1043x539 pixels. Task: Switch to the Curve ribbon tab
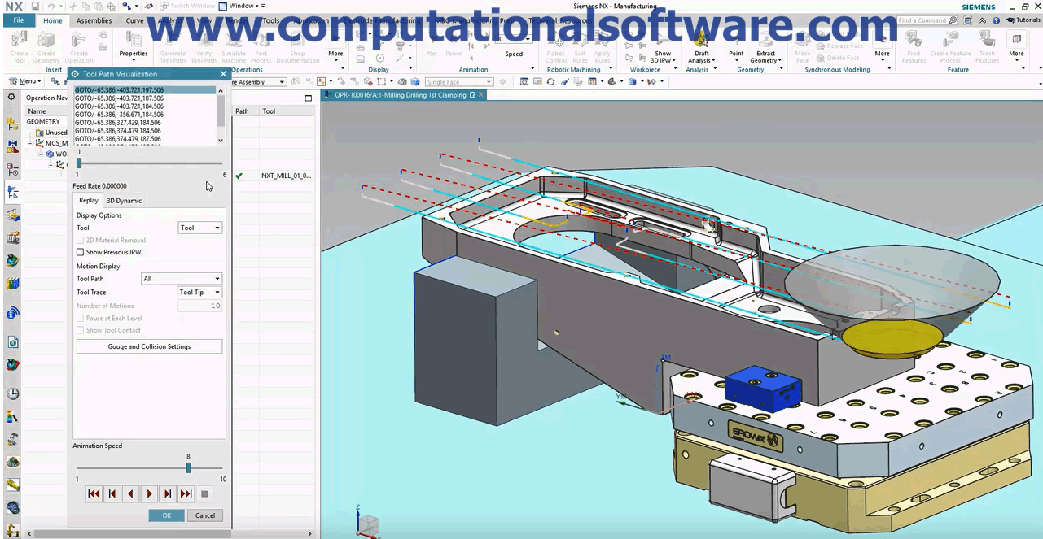[x=134, y=20]
